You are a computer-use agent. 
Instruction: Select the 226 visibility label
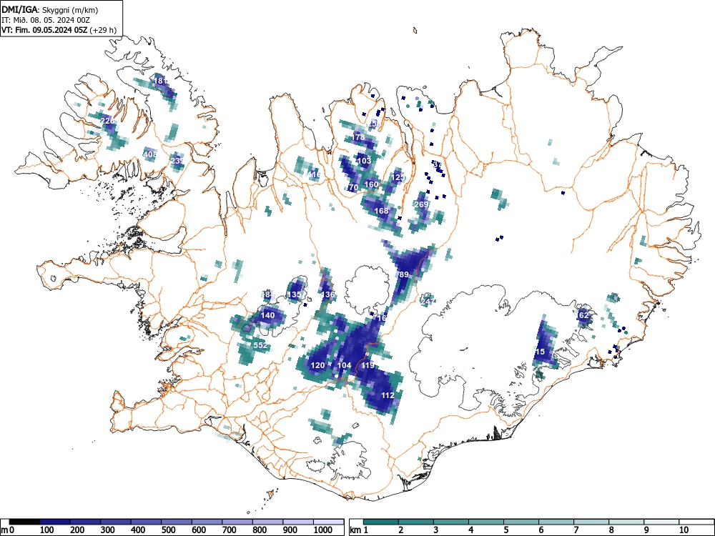coord(108,121)
